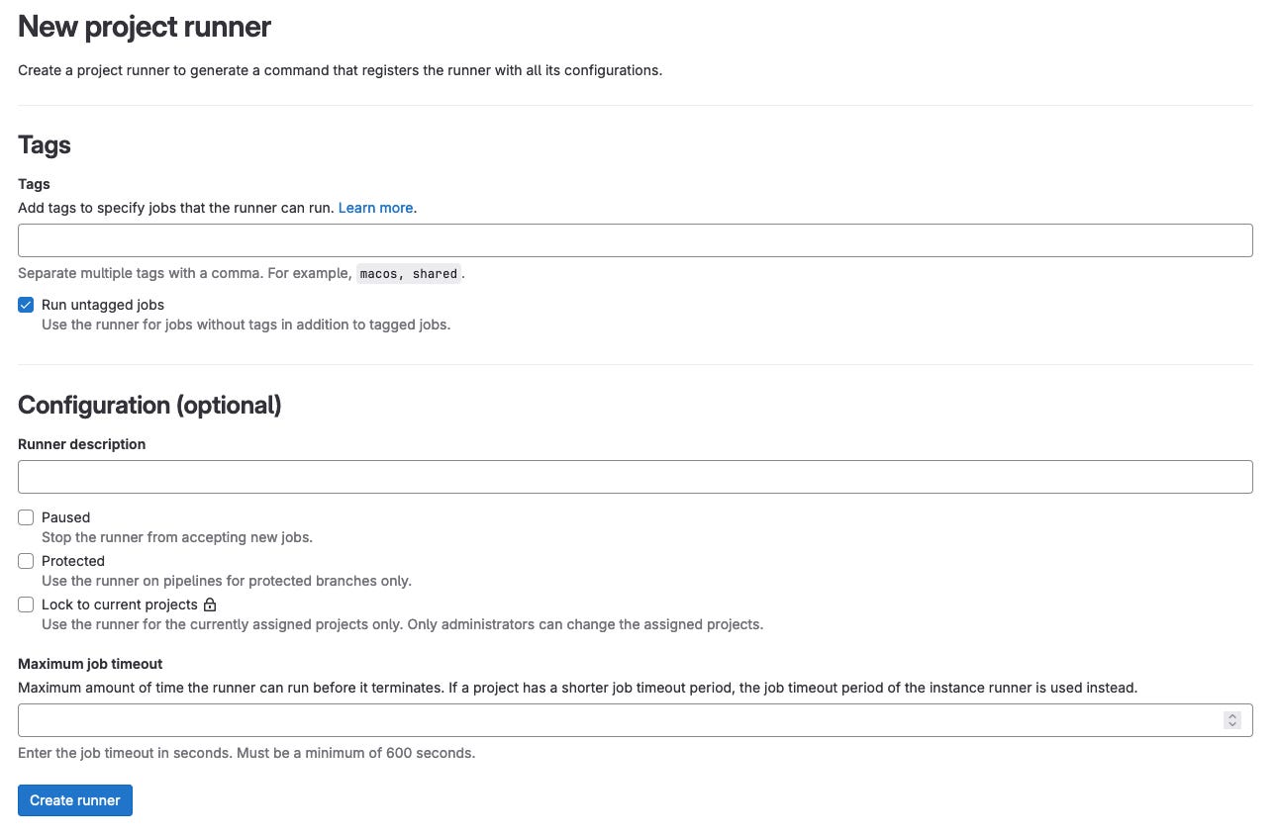The height and width of the screenshot is (837, 1279).
Task: Click inside the Tags input field
Action: 634,239
